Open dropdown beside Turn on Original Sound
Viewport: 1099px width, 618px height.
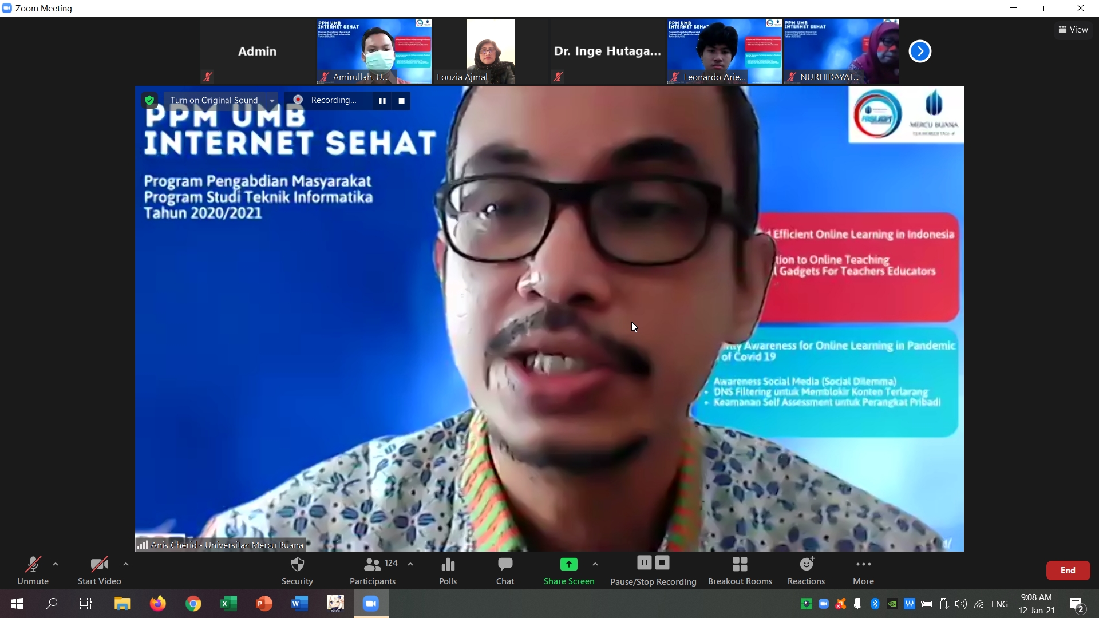[272, 101]
